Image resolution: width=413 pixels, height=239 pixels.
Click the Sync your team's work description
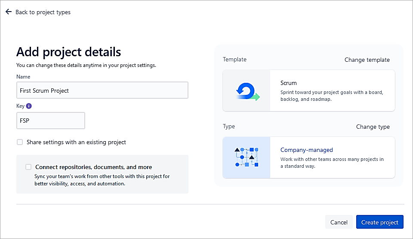click(x=102, y=180)
